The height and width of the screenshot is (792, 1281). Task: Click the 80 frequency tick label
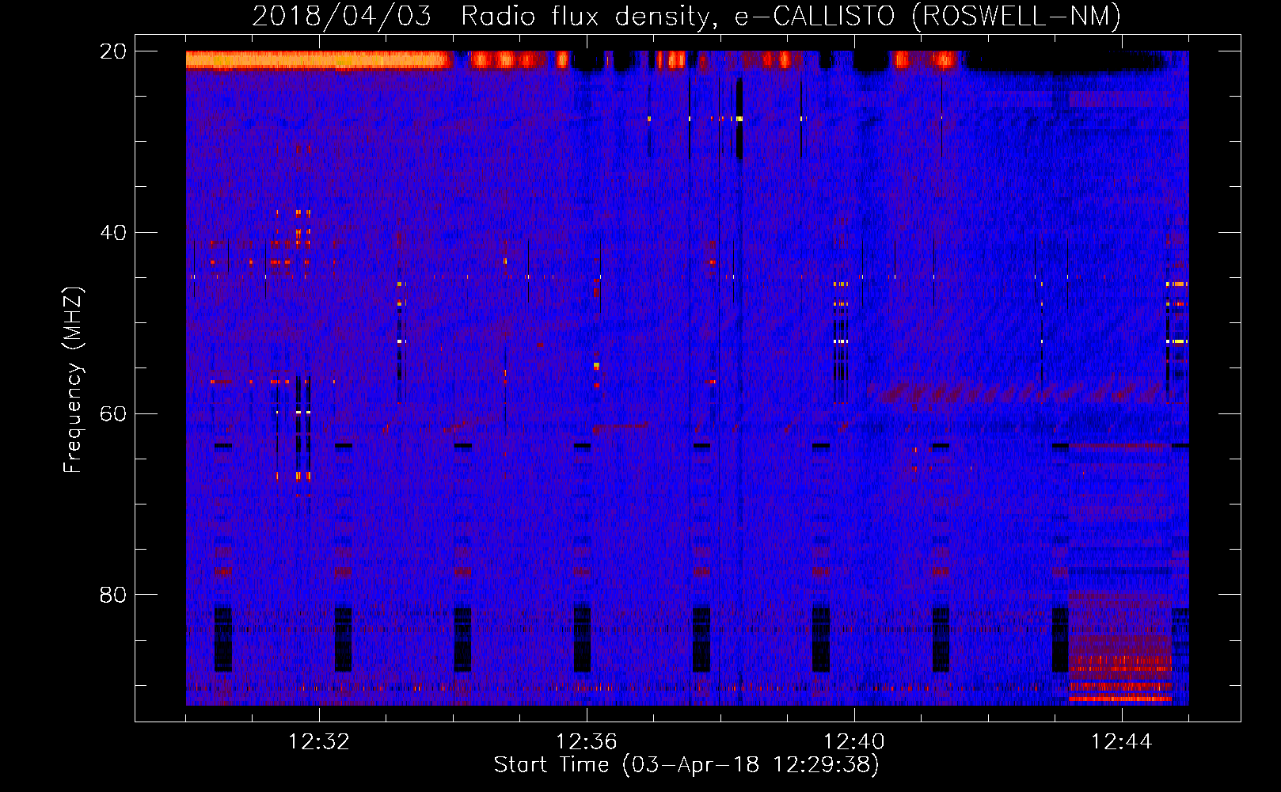112,595
